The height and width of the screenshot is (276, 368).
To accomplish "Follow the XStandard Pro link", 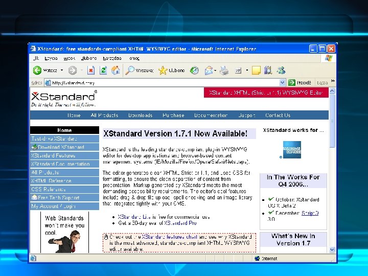I will (180, 223).
